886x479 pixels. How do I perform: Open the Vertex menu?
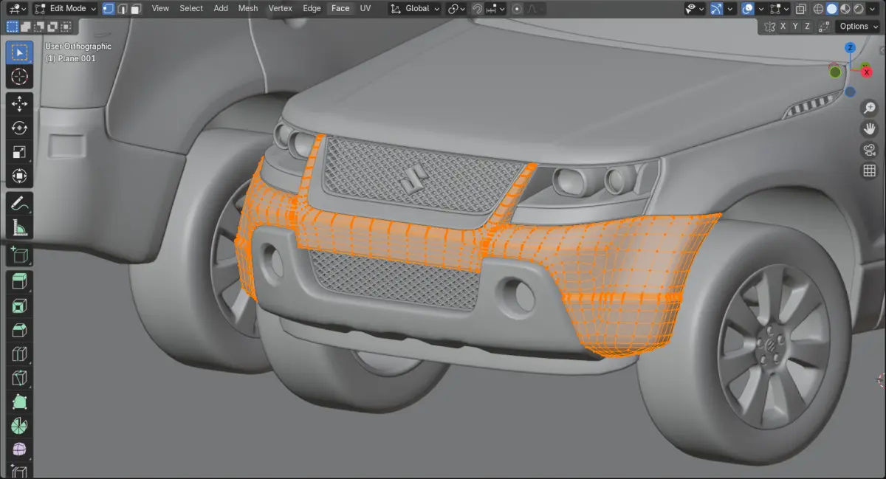[281, 9]
